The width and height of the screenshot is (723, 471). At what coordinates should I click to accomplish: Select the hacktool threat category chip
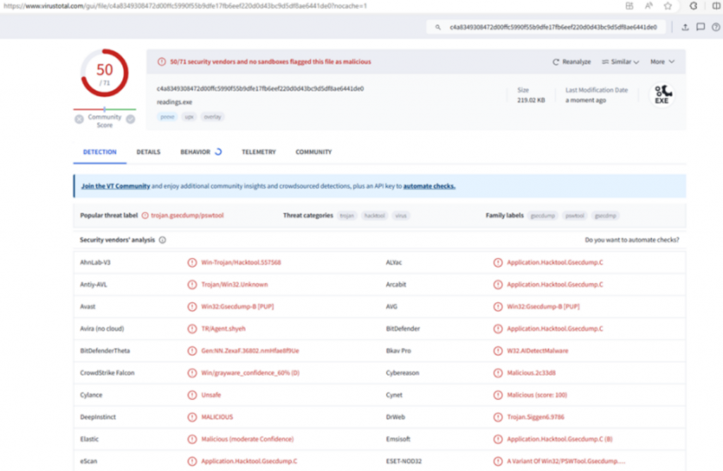pos(374,216)
